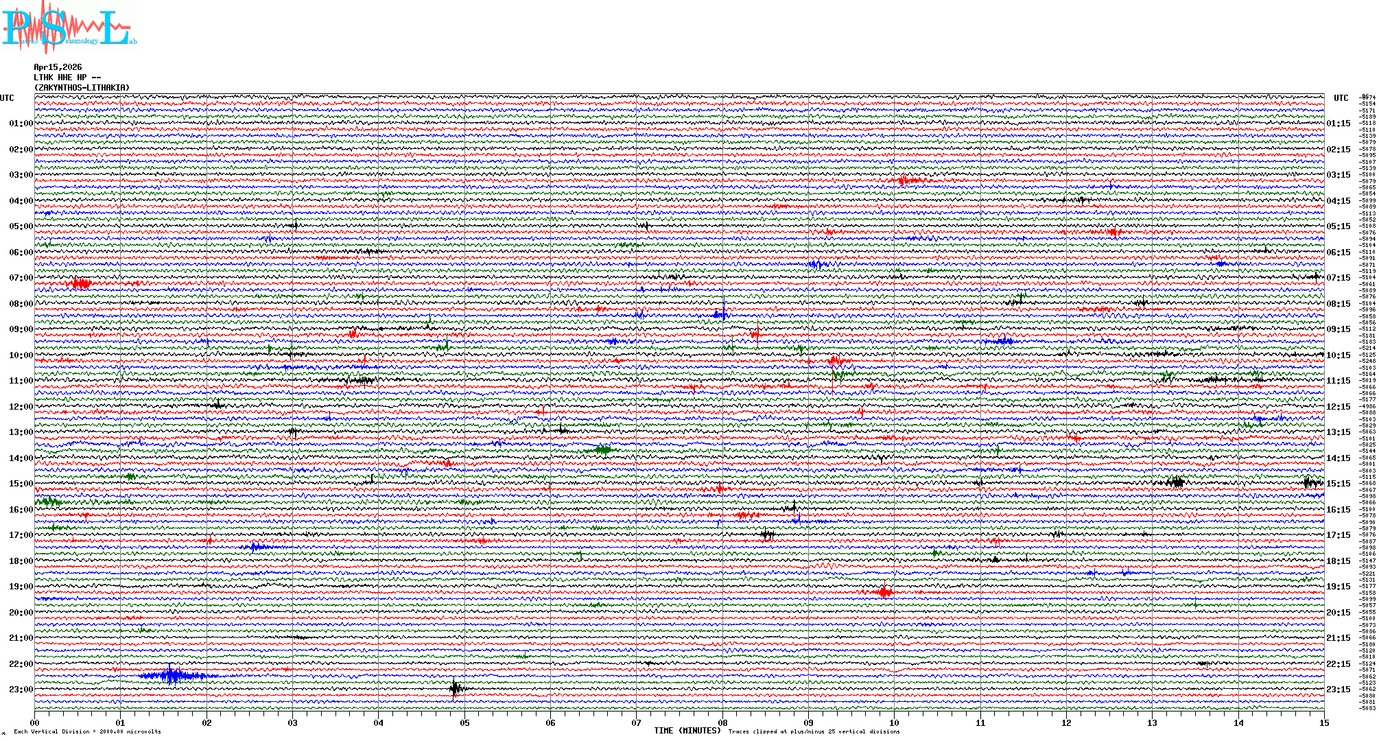The width and height of the screenshot is (1379, 741).
Task: Click the green burst near minute 6.5 on the 13:45 trace
Action: (604, 450)
